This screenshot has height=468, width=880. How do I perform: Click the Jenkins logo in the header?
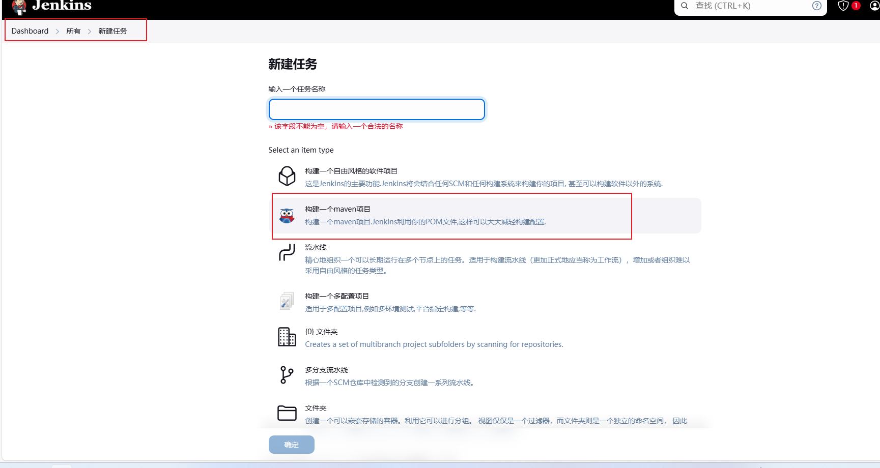click(52, 6)
